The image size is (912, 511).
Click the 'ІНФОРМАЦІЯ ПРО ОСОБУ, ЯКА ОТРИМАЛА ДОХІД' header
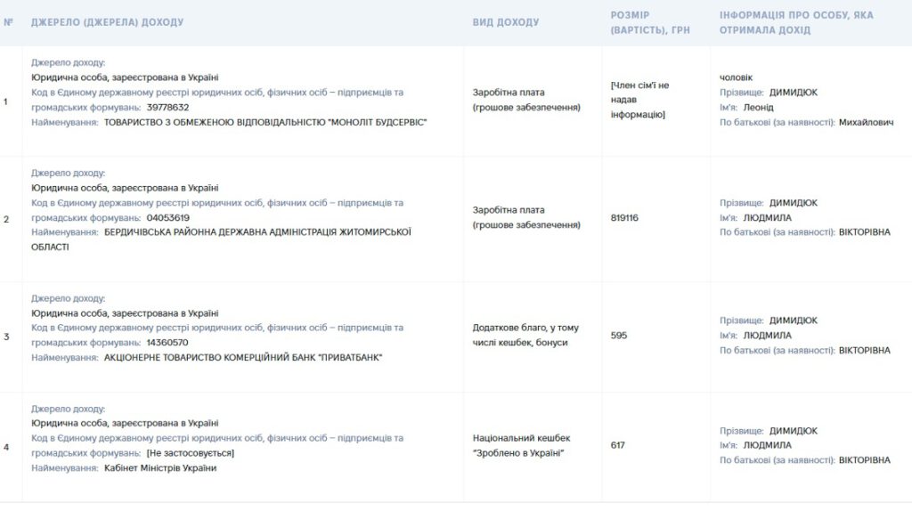(x=796, y=22)
